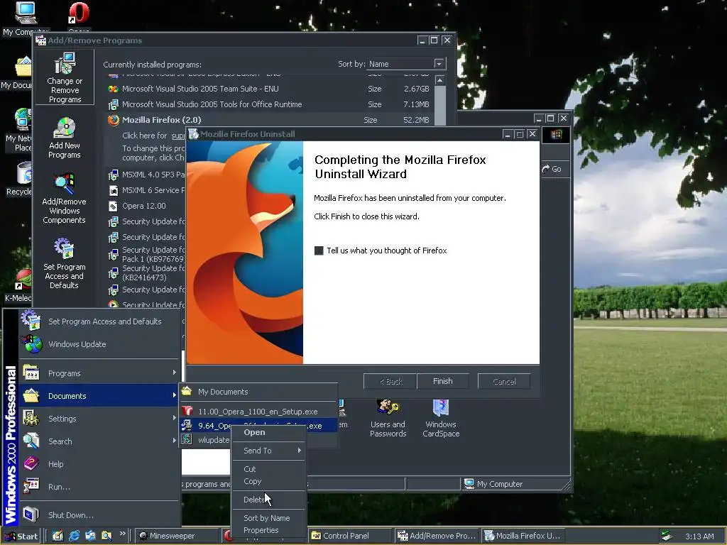Click the Windows flag logo in the Control Panel window
This screenshot has width=727, height=545.
(x=556, y=134)
